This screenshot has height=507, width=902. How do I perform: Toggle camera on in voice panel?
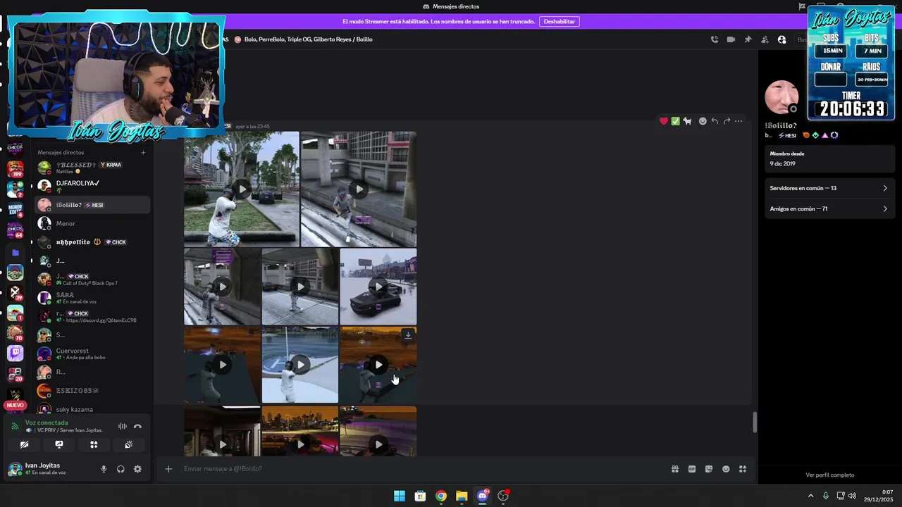pyautogui.click(x=24, y=444)
